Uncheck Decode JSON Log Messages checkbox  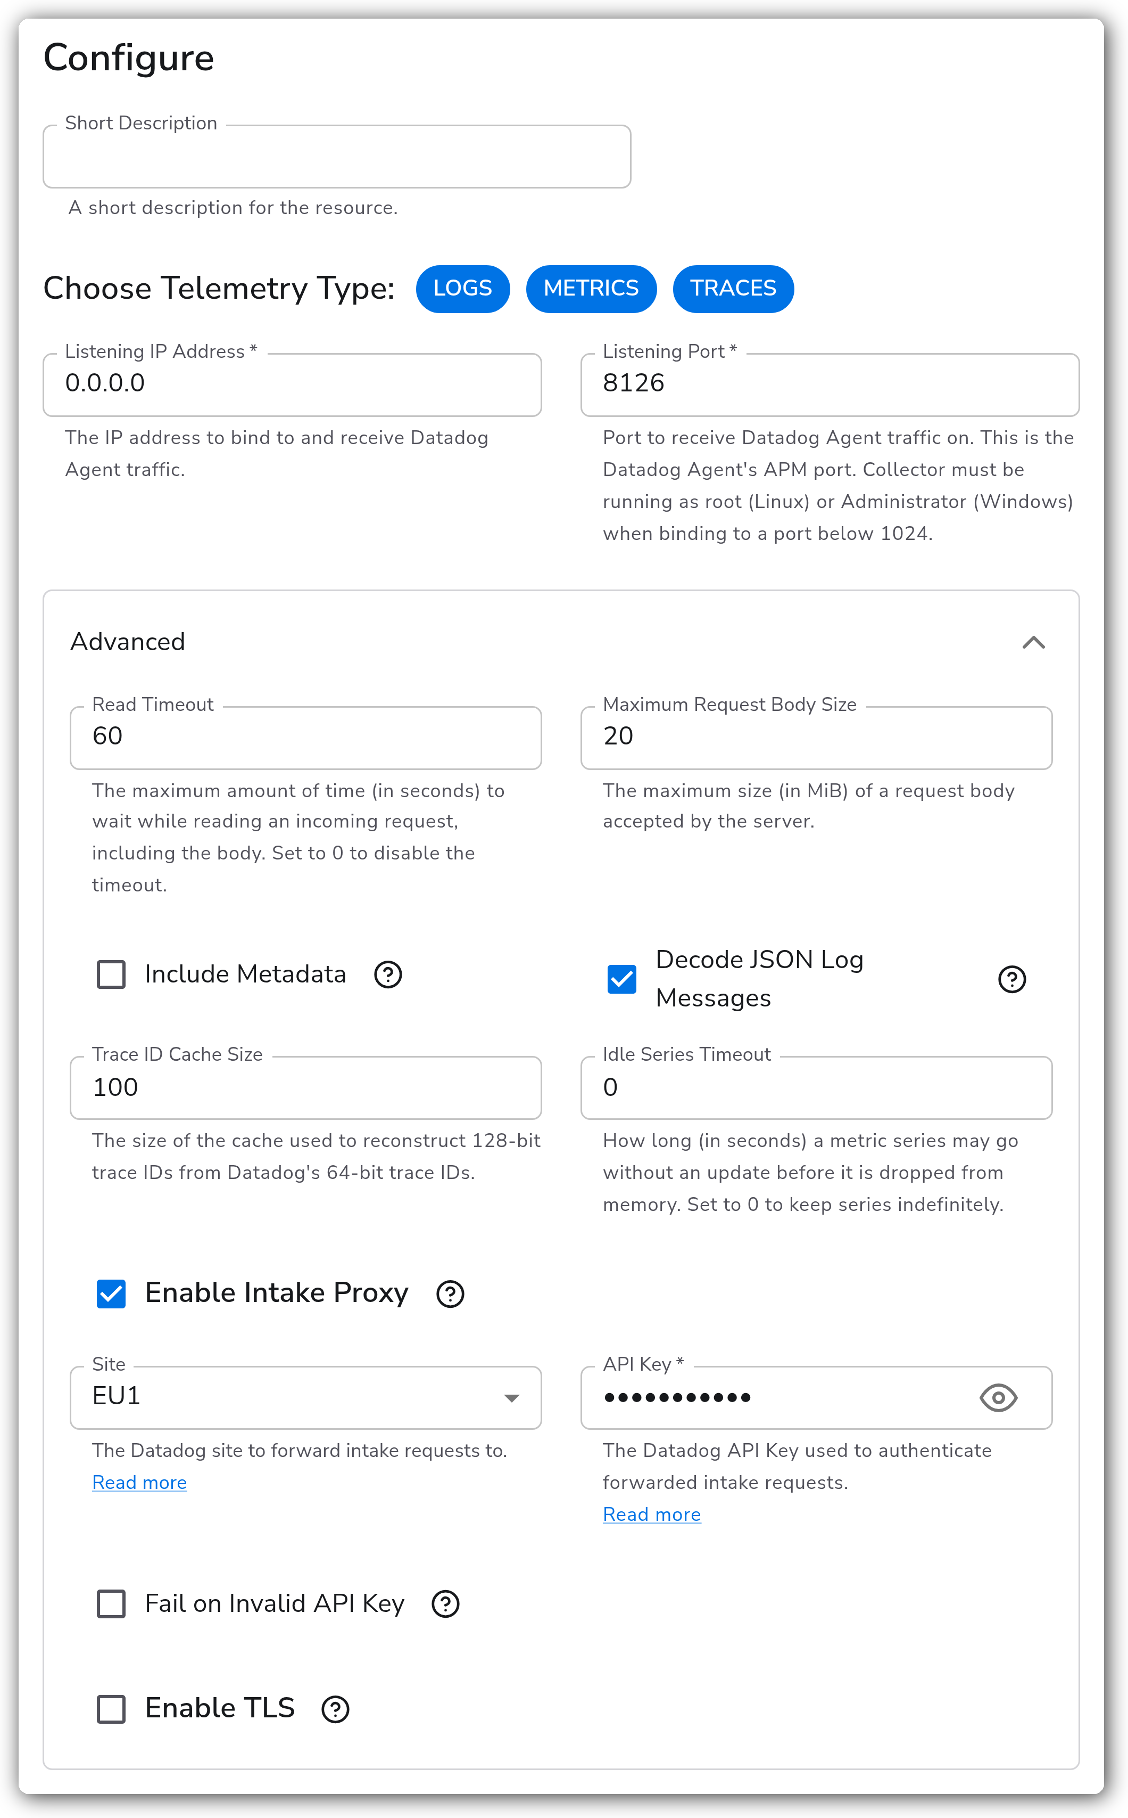pos(621,979)
